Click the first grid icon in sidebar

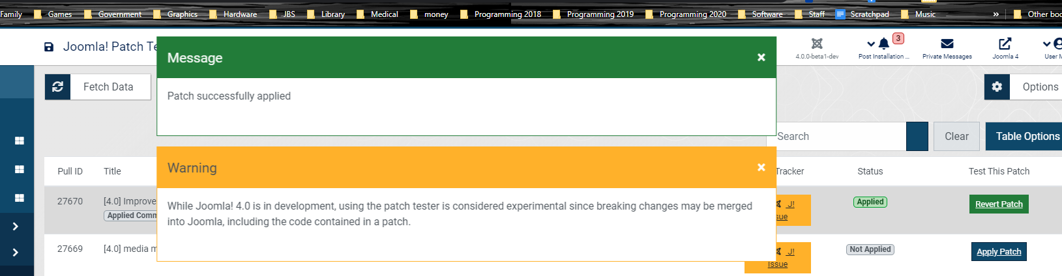(x=19, y=141)
